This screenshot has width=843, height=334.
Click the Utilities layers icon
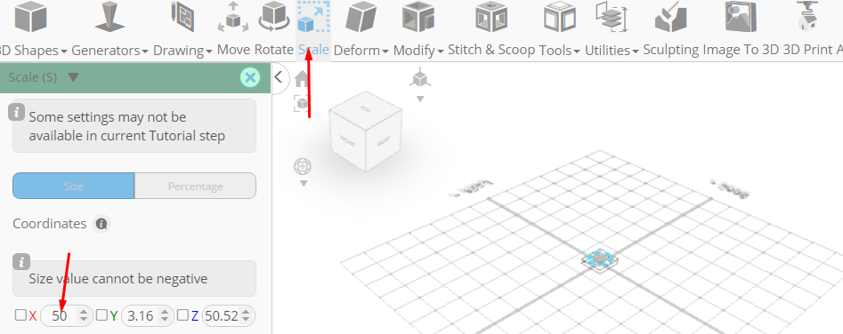[612, 17]
